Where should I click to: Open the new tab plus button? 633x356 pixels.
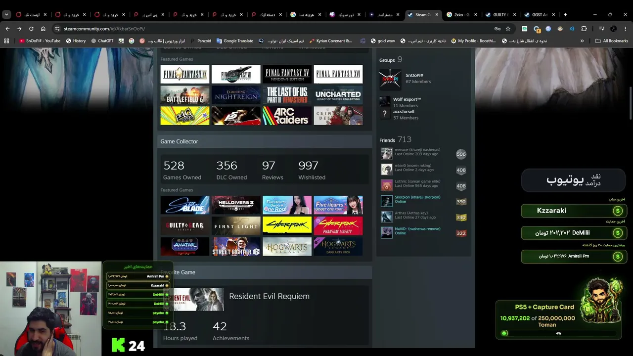point(565,14)
